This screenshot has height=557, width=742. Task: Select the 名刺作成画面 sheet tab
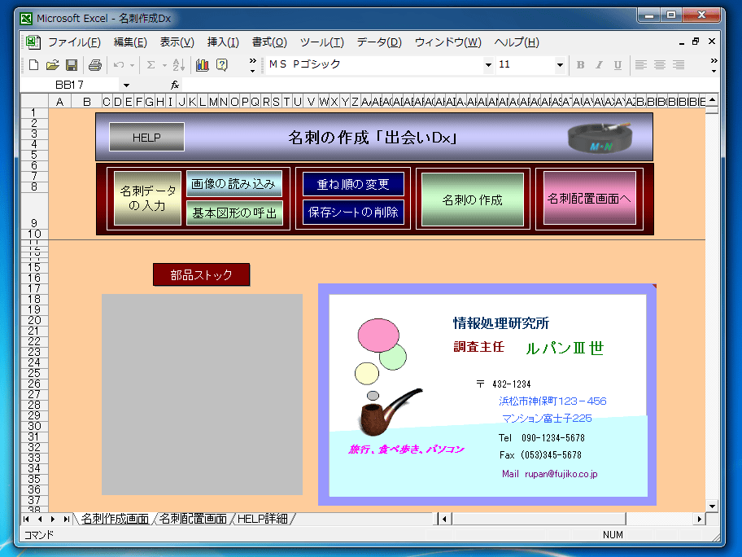coord(115,519)
